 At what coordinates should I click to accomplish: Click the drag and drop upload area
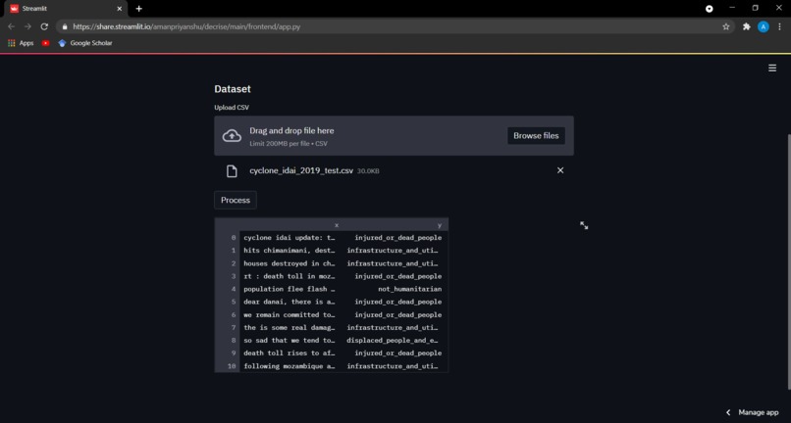point(394,135)
